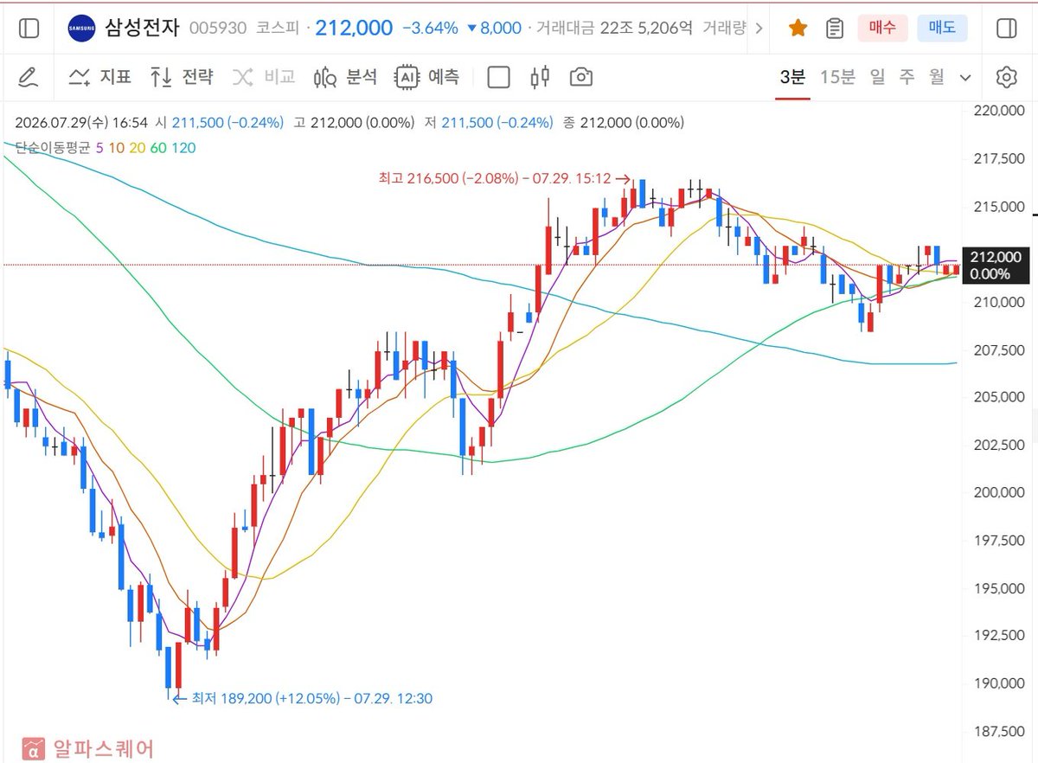Select the 15분 interval tab
The image size is (1038, 763).
837,77
